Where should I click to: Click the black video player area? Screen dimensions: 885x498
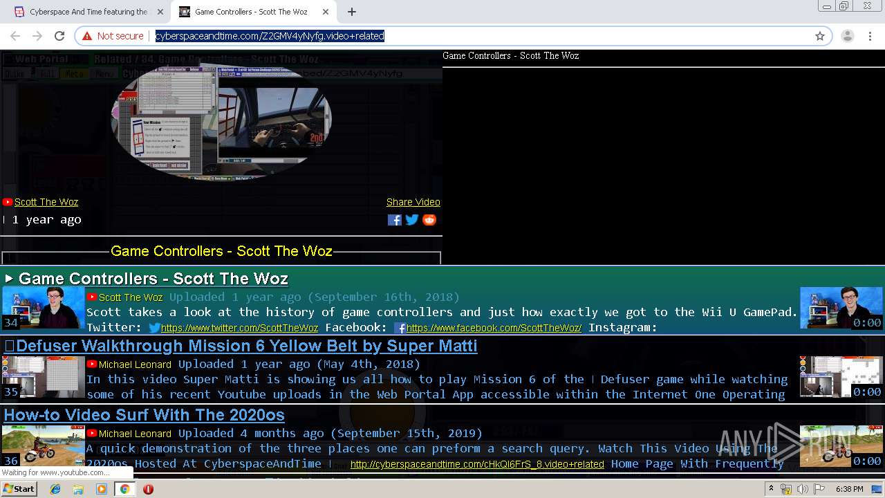click(664, 166)
